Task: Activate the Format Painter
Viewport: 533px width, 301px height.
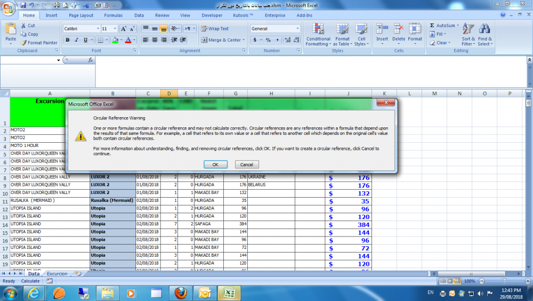Action: (39, 43)
